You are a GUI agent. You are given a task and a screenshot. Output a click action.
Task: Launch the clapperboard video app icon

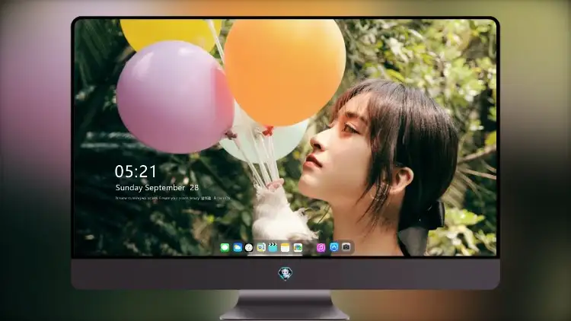273,247
